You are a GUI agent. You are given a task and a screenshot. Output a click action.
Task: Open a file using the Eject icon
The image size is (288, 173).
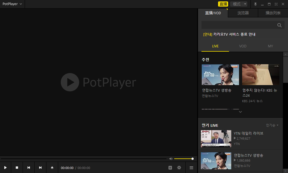point(52,168)
